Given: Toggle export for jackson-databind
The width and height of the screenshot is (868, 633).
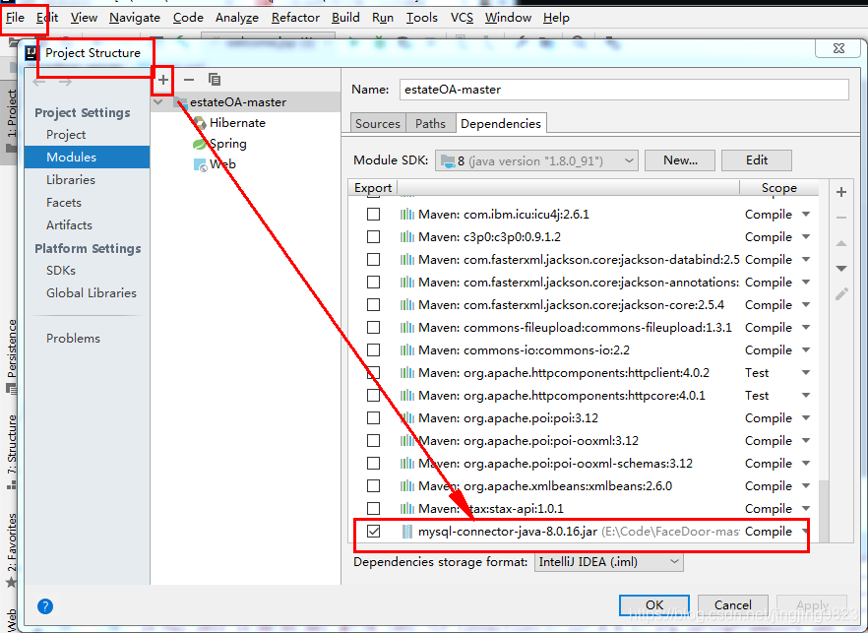Looking at the screenshot, I should pyautogui.click(x=374, y=260).
